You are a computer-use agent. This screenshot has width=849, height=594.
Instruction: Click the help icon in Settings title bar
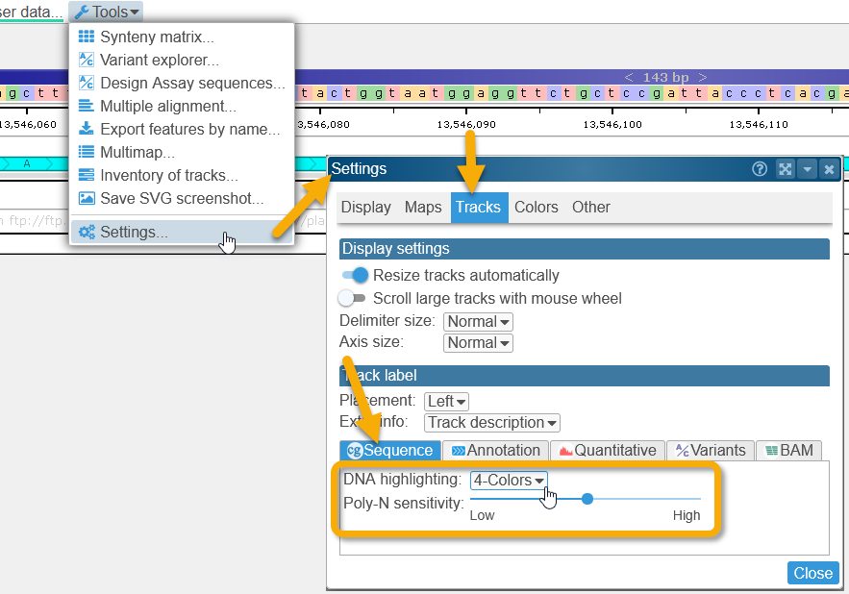[760, 169]
